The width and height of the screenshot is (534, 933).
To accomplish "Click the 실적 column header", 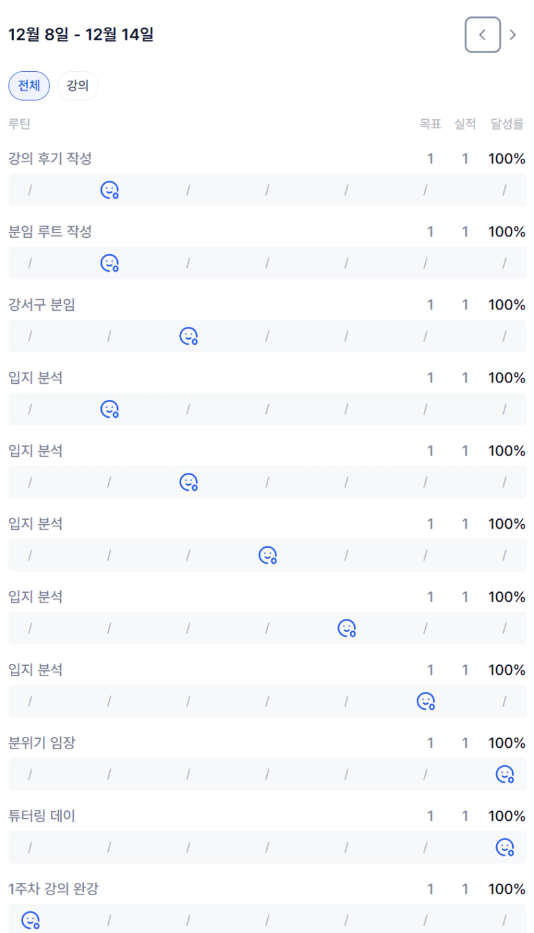I will 465,124.
